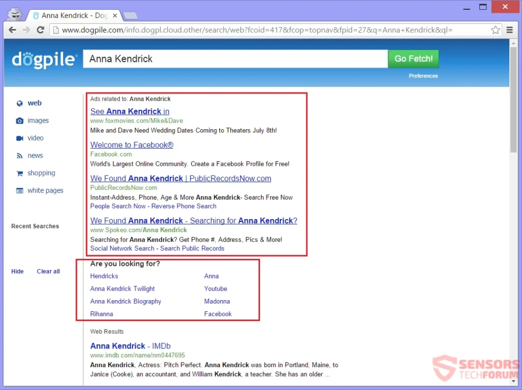Click the browser back arrow
The height and width of the screenshot is (390, 522).
(12, 30)
